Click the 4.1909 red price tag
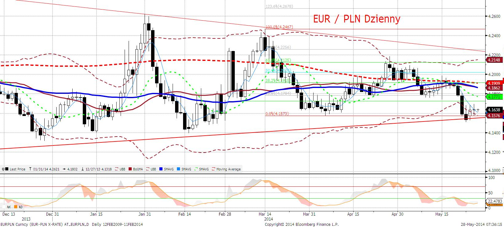The height and width of the screenshot is (227, 504). point(494,83)
